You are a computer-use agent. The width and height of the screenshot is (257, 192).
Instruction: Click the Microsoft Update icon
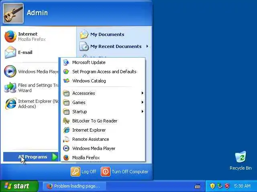point(66,62)
